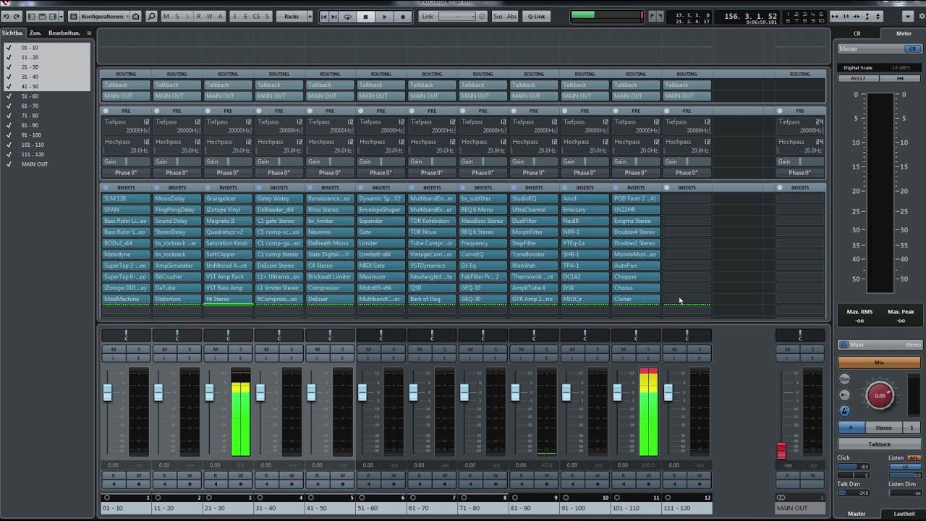
Task: Open Talkback routing input on first channel
Action: point(126,85)
